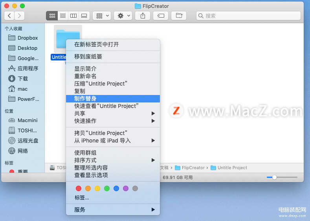The width and height of the screenshot is (310, 221).
Task: Open the mac home folder
Action: coord(18,89)
